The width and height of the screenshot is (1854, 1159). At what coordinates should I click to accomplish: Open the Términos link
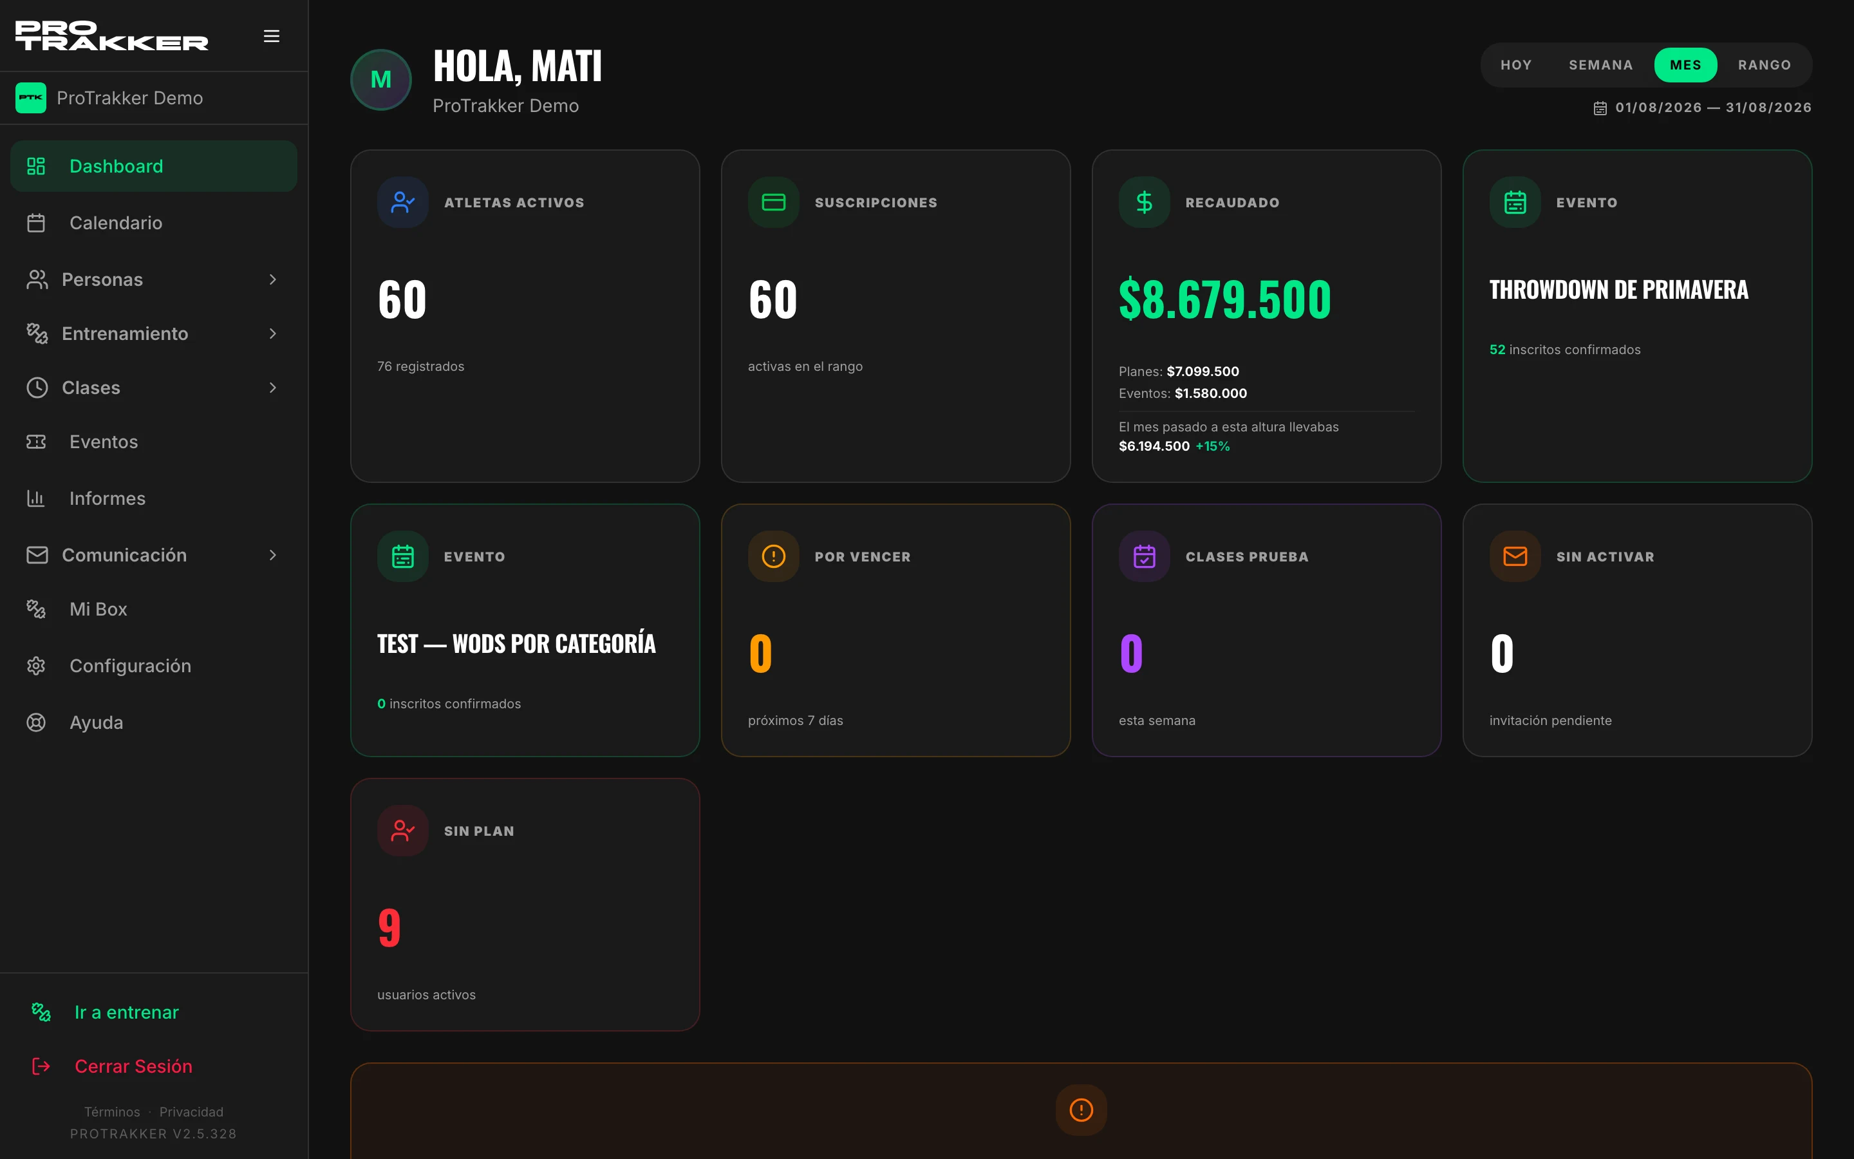coord(112,1111)
